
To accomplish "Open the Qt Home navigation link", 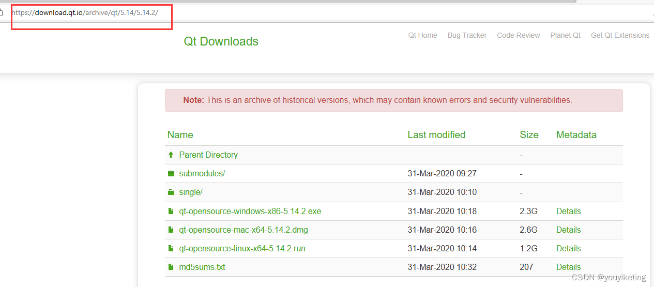I will [x=423, y=35].
